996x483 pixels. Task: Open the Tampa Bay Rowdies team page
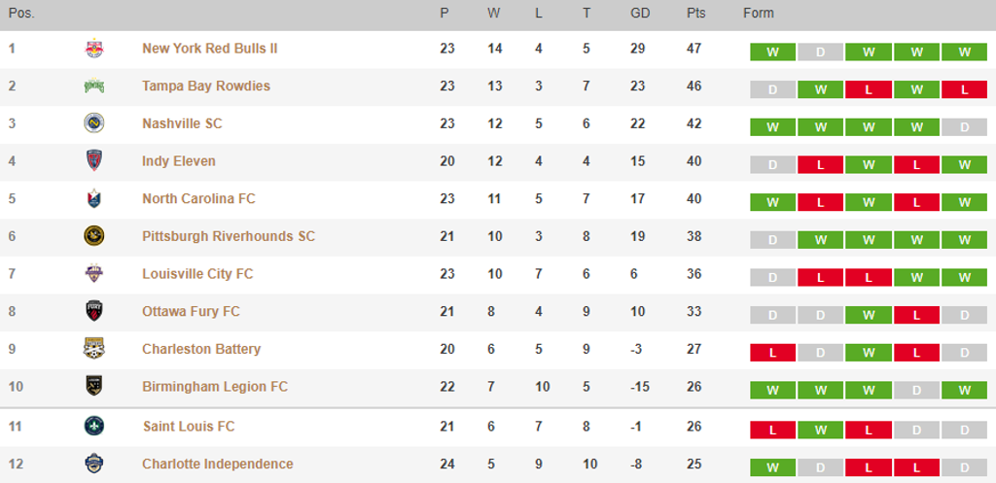(x=206, y=86)
